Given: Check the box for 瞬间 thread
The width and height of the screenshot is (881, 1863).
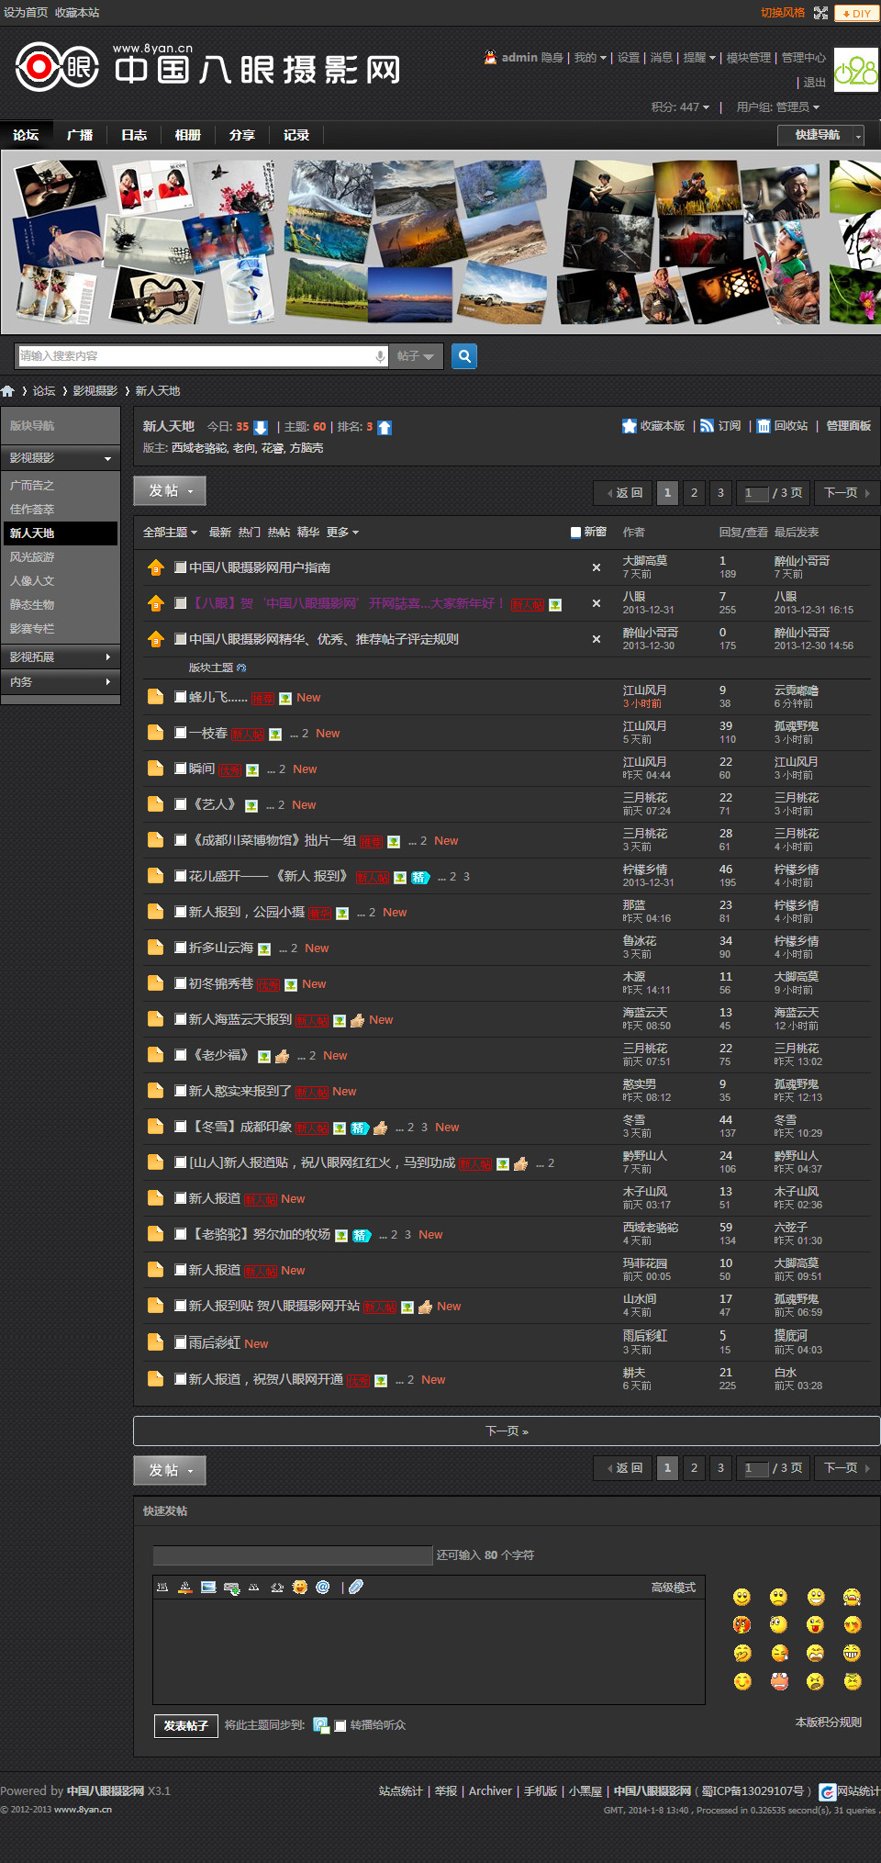Looking at the screenshot, I should 181,769.
